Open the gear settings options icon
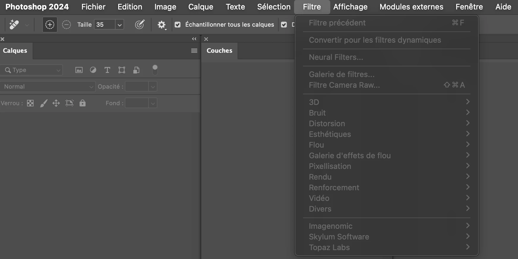The image size is (518, 259). tap(162, 25)
